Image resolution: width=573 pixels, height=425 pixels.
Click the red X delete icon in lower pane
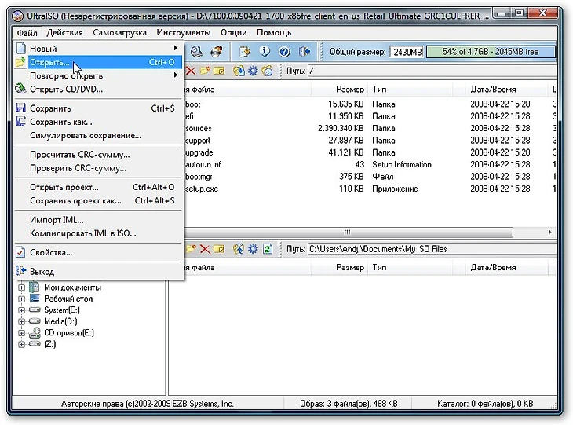pyautogui.click(x=205, y=249)
